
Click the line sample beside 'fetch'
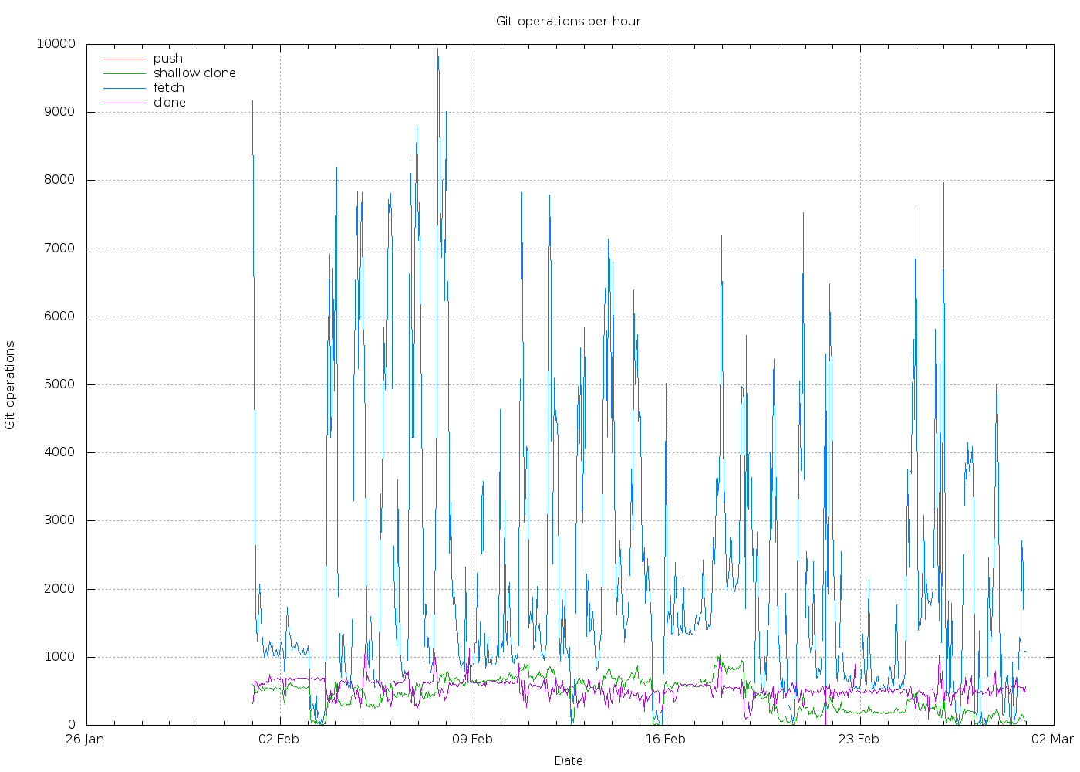point(124,88)
